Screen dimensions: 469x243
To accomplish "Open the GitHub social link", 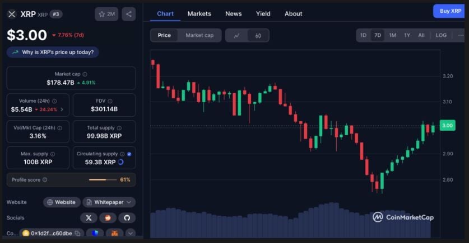I will click(x=127, y=218).
